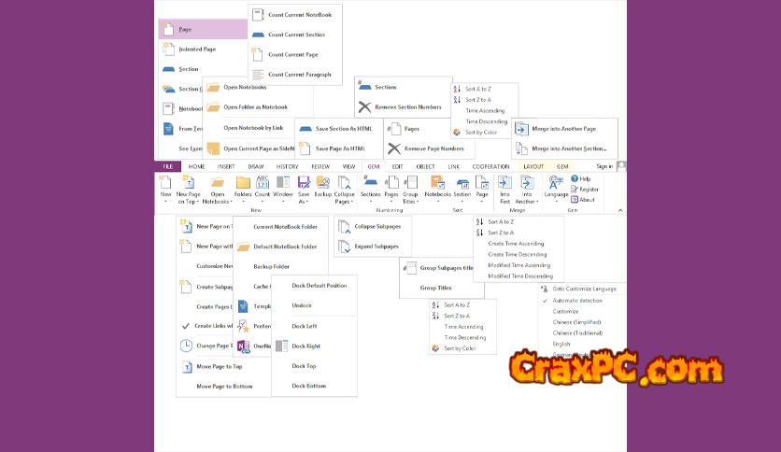
Task: Choose Count Current Page item
Action: pos(295,55)
